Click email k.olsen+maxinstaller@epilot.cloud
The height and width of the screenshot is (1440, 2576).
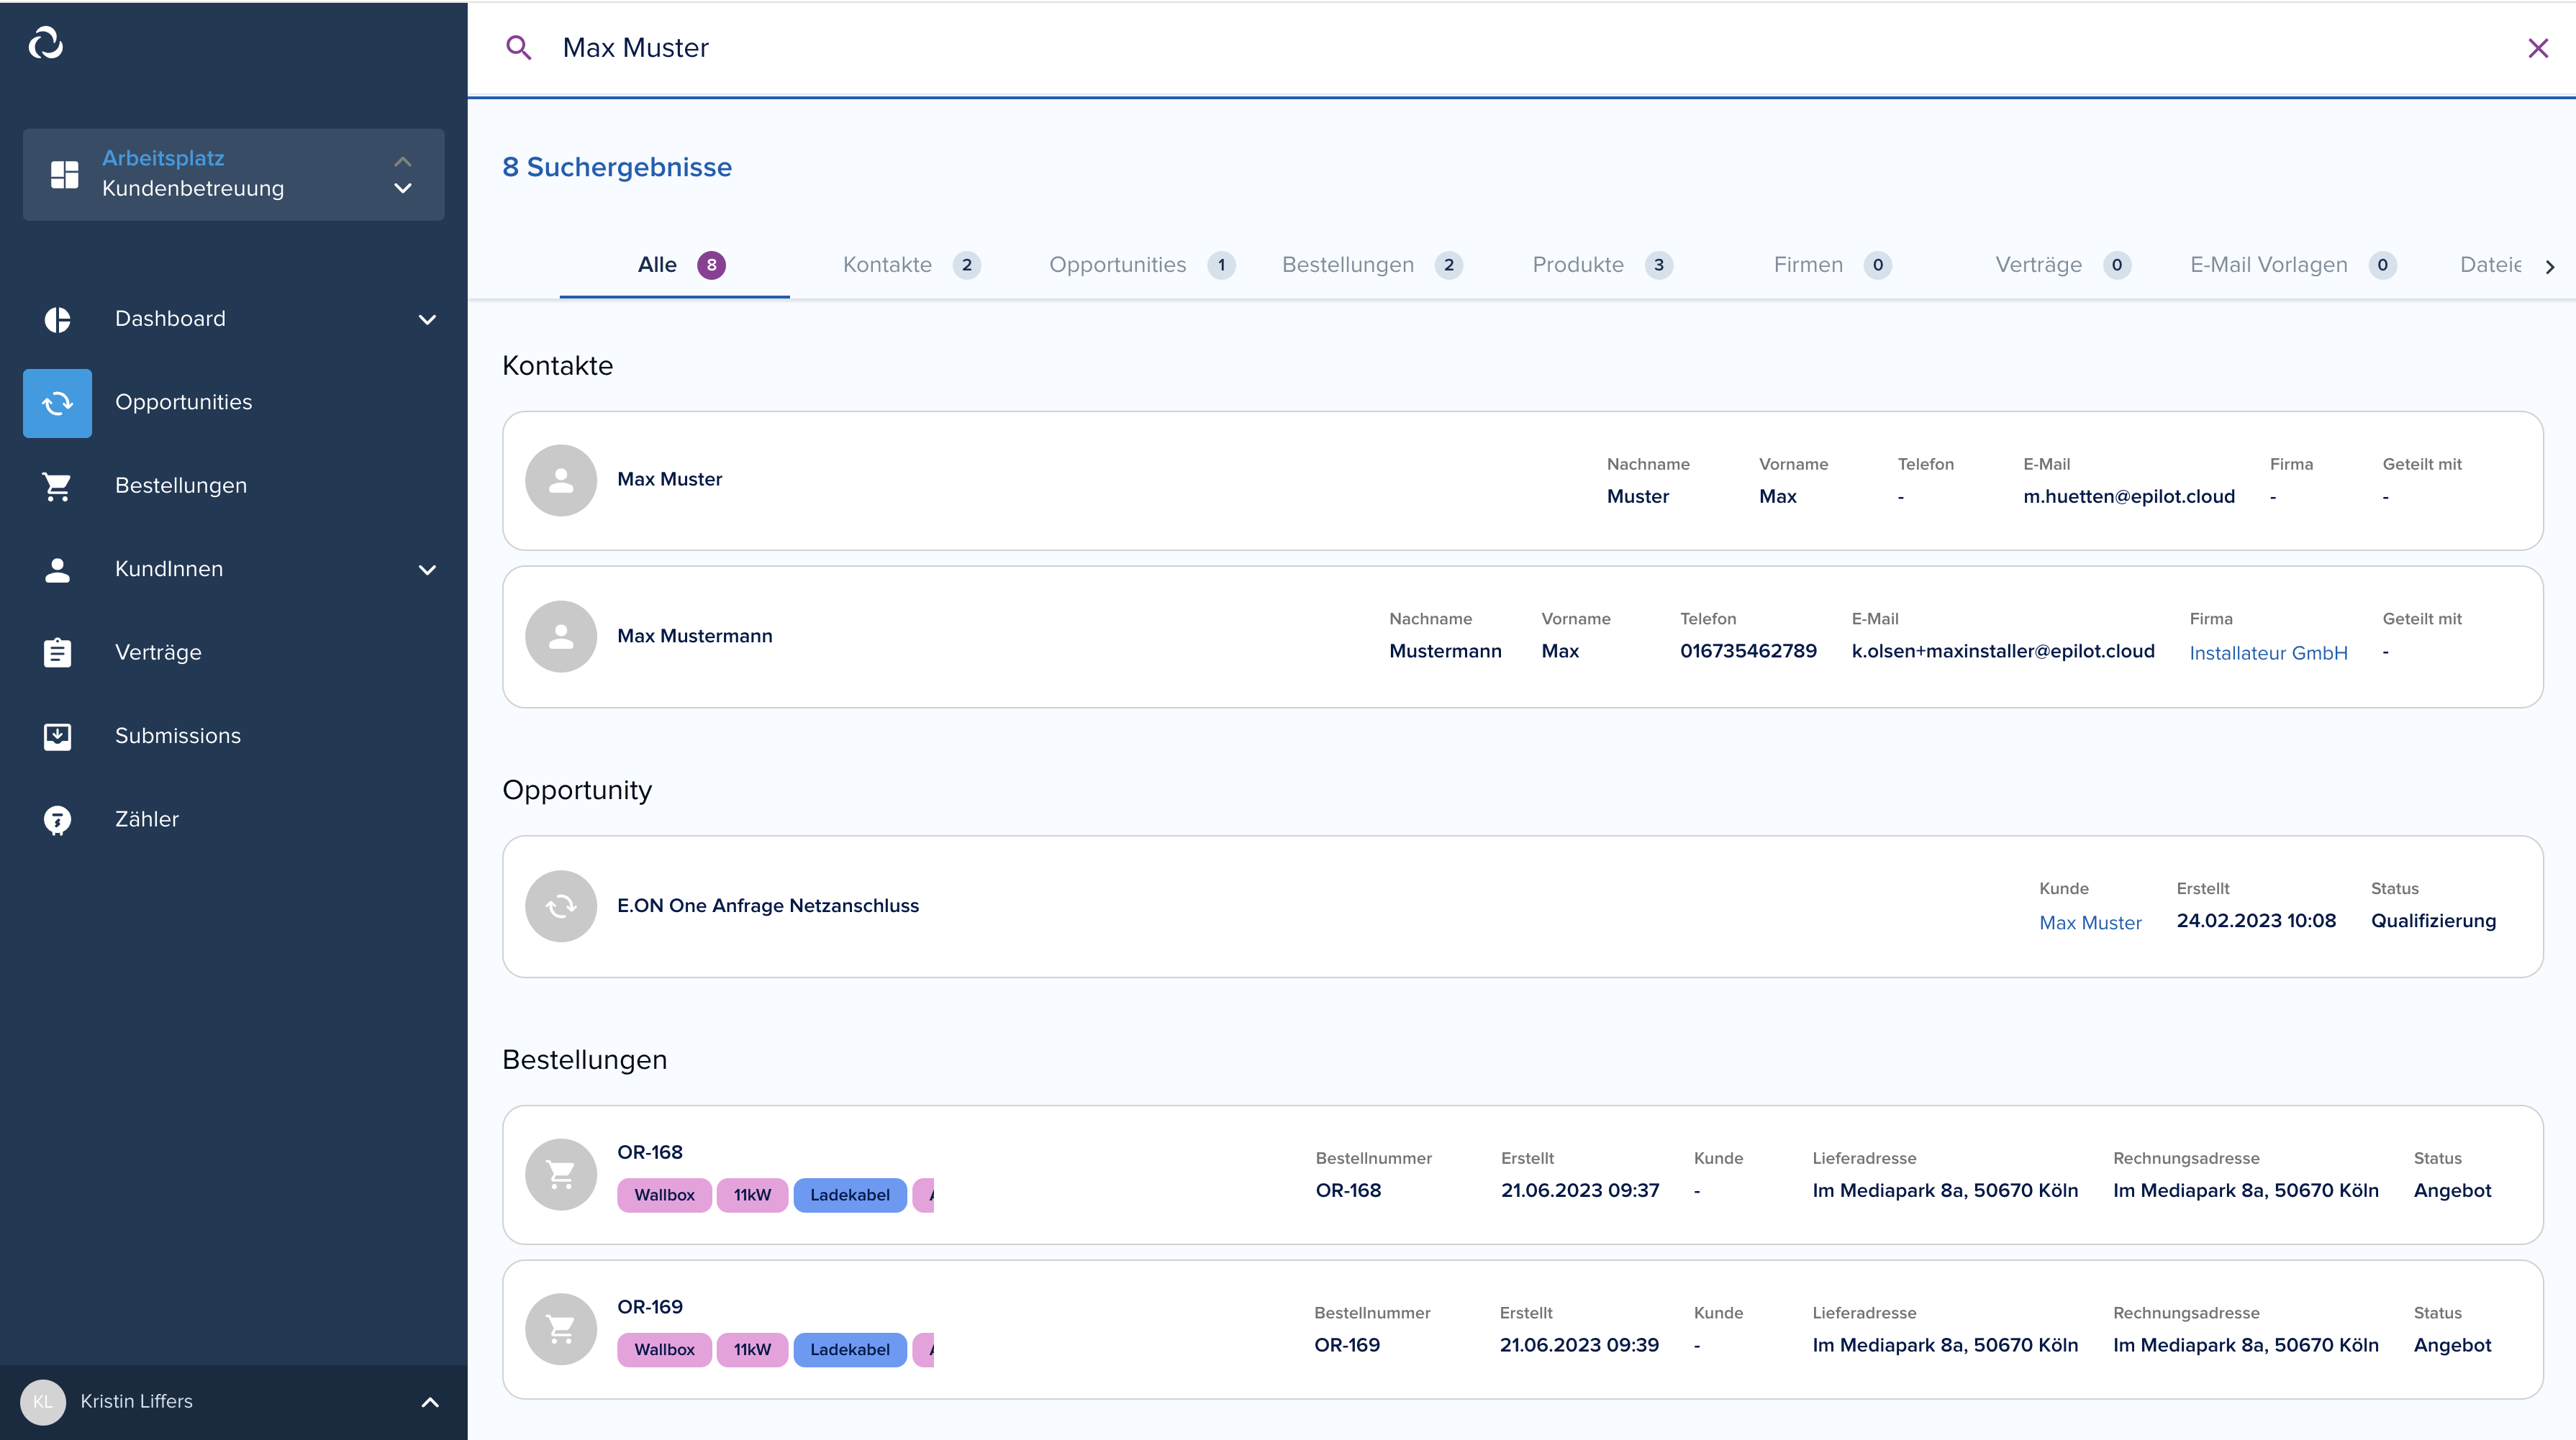click(2003, 650)
